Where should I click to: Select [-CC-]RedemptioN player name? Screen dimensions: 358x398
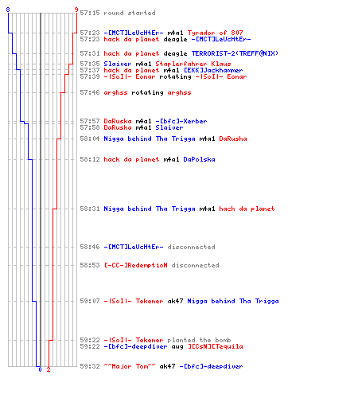[x=135, y=265]
